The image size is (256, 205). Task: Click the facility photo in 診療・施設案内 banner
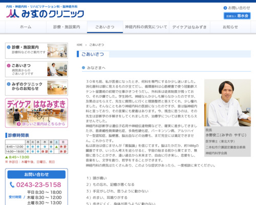pos(57,51)
